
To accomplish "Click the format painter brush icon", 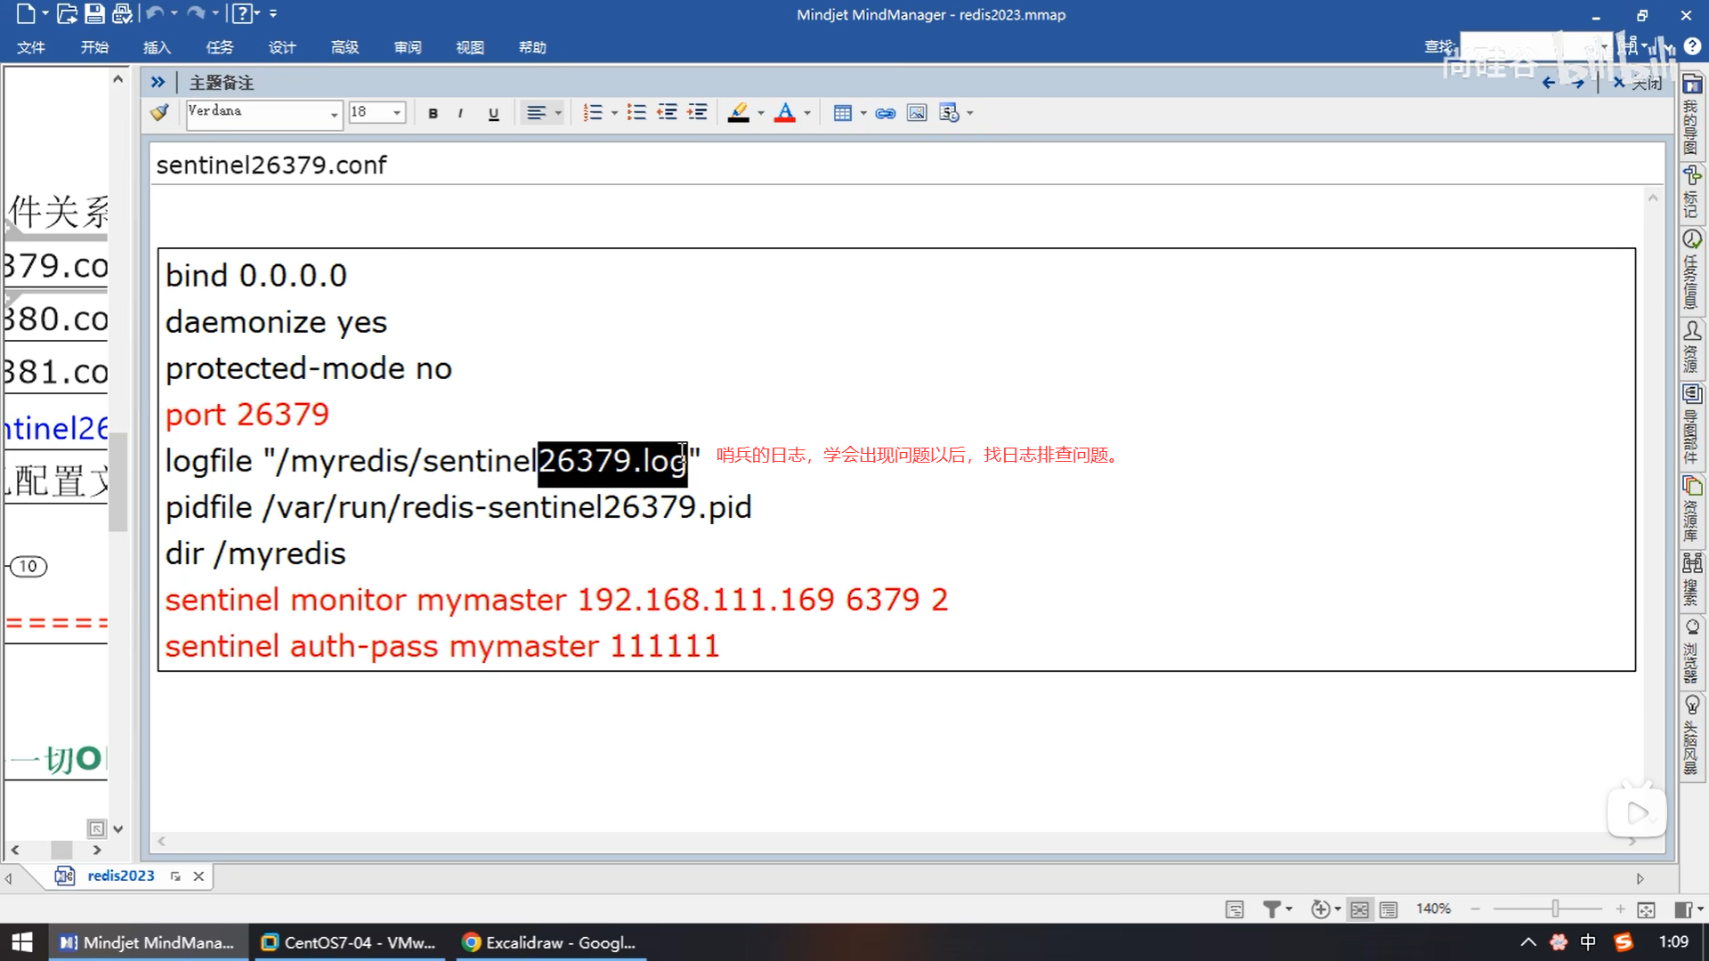I will tap(159, 113).
